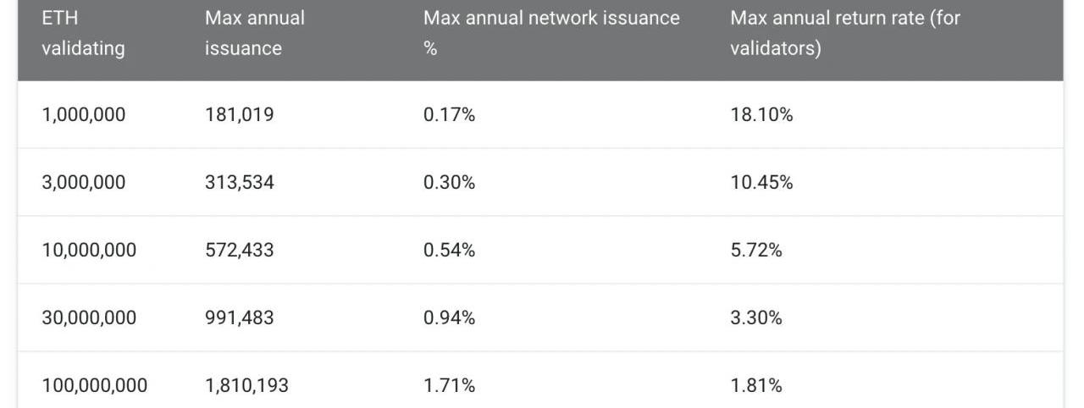Viewport: 1084px width, 408px height.
Task: Select the 1,000,000 ETH validating cell
Action: pyautogui.click(x=83, y=115)
